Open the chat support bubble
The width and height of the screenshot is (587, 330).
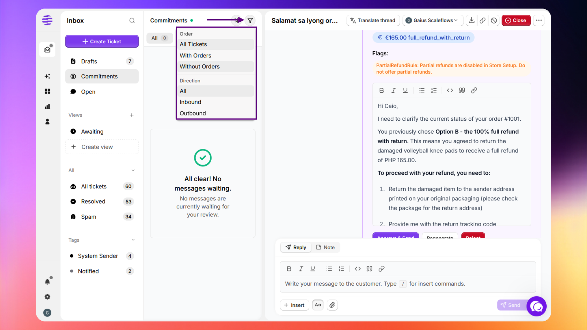click(537, 306)
